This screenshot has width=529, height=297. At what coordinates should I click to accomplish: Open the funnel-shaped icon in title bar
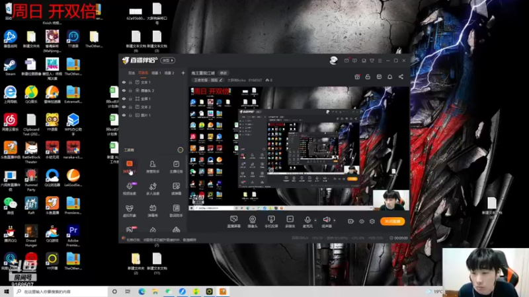point(372,61)
